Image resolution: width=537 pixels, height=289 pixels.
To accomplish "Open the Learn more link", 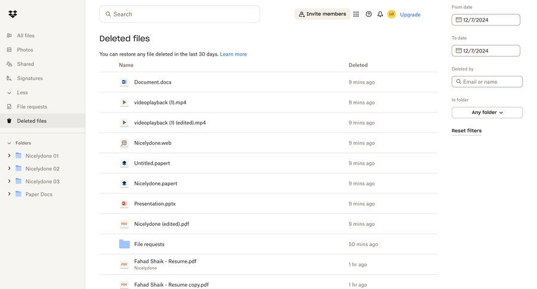I will [233, 54].
